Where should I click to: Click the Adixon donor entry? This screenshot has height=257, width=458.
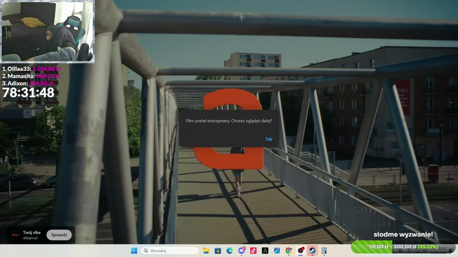pos(28,83)
